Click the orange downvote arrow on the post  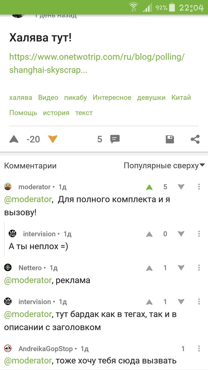tap(52, 139)
